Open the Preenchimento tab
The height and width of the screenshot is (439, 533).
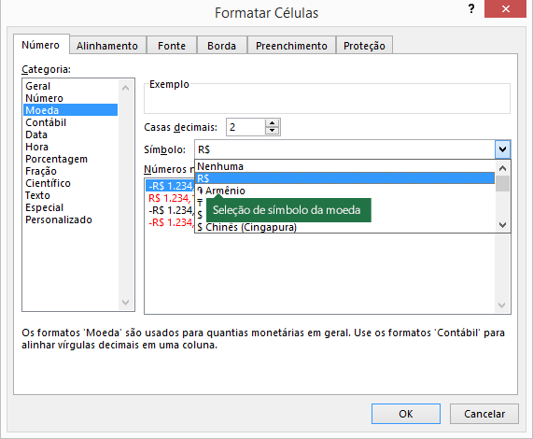(x=291, y=46)
